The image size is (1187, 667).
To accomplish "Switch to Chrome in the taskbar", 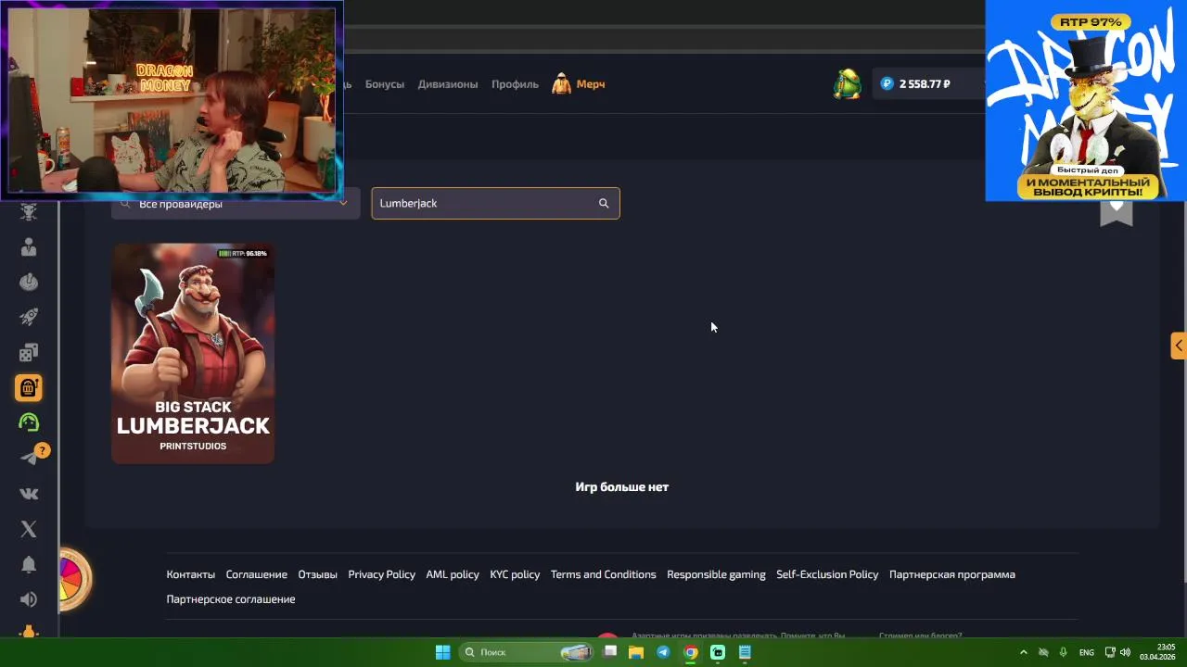I will click(691, 652).
